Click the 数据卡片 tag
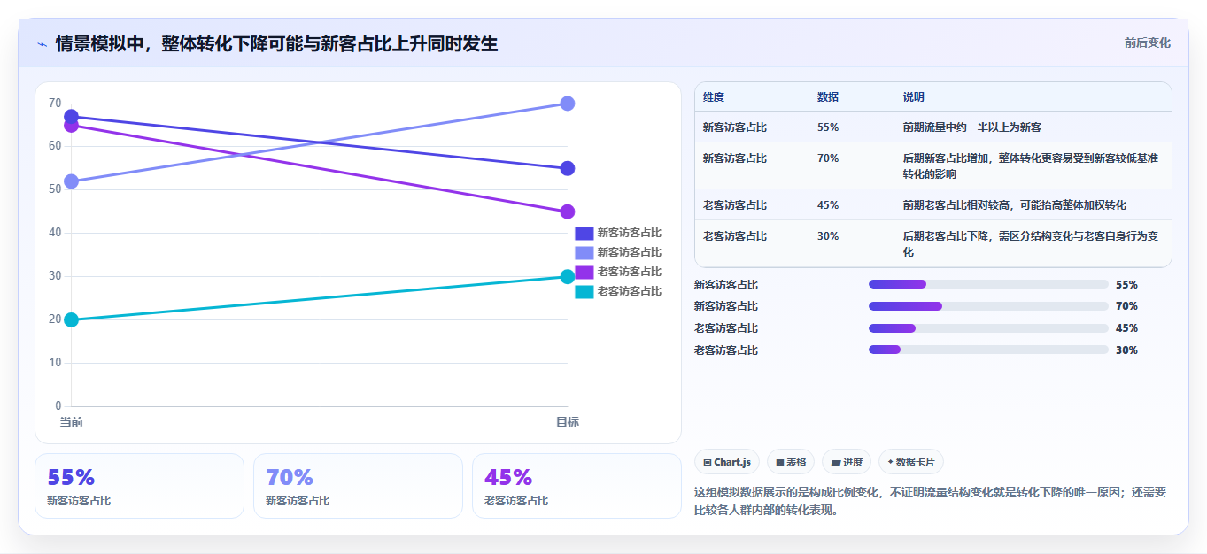The image size is (1207, 554). pos(911,462)
